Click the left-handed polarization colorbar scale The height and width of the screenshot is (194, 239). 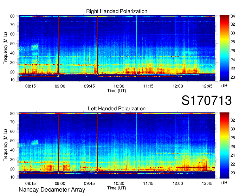click(x=224, y=145)
